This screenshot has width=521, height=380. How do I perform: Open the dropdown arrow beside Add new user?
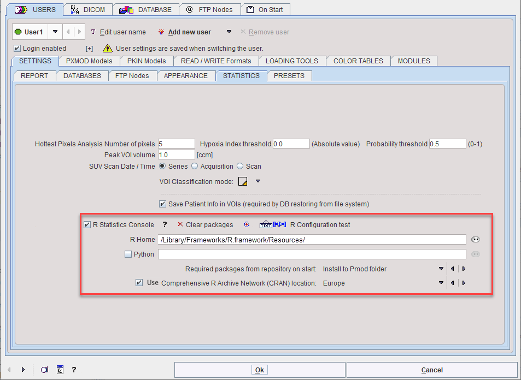coord(229,32)
